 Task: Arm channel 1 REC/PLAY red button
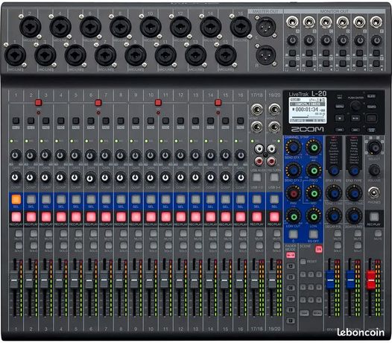[x=16, y=217]
